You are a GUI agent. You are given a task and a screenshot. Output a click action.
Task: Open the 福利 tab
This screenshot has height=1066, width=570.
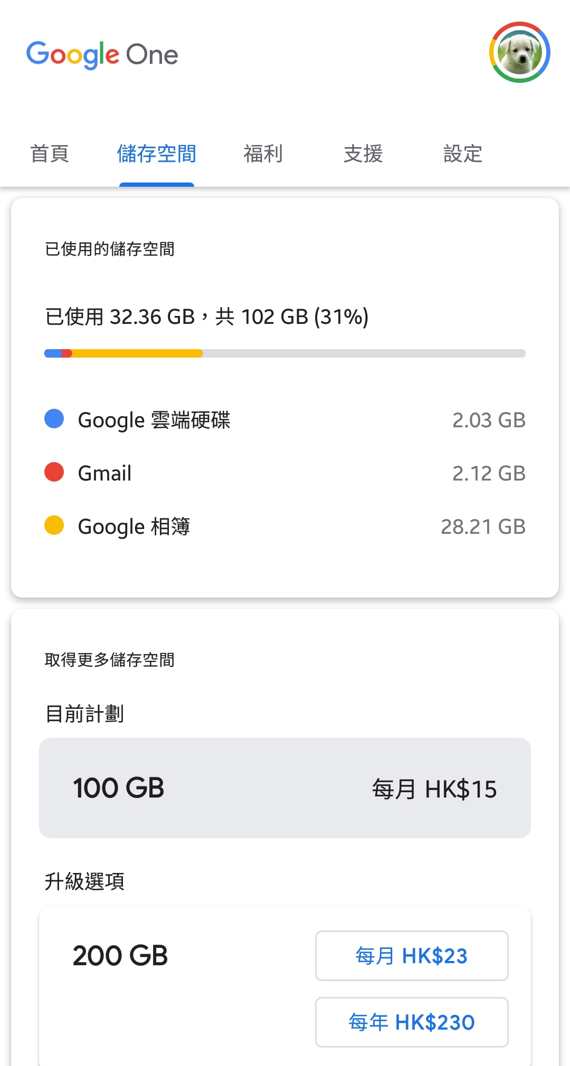point(263,154)
